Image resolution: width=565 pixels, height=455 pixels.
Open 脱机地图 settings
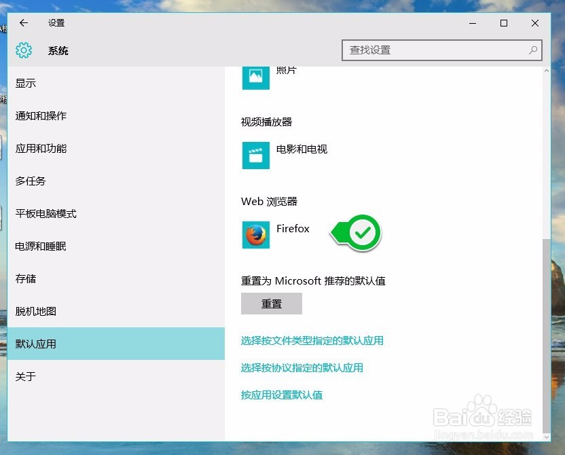click(x=116, y=311)
